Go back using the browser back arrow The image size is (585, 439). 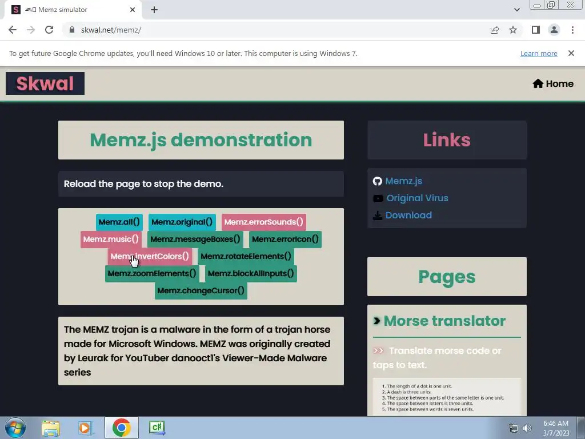13,30
